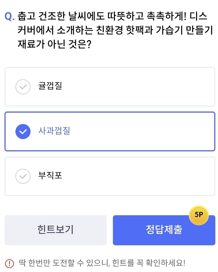This screenshot has width=218, height=272.
Task: Click "재료가 아닌 것은?" in the question
Action: coord(54,43)
